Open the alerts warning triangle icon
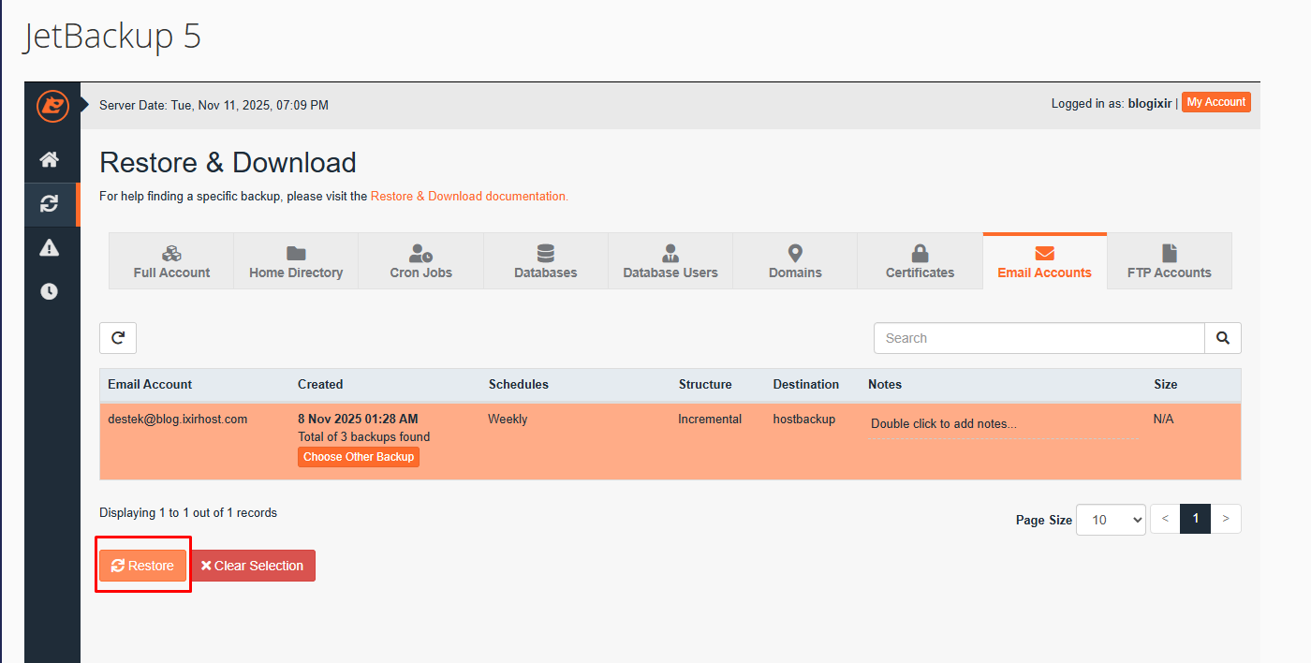 point(50,248)
